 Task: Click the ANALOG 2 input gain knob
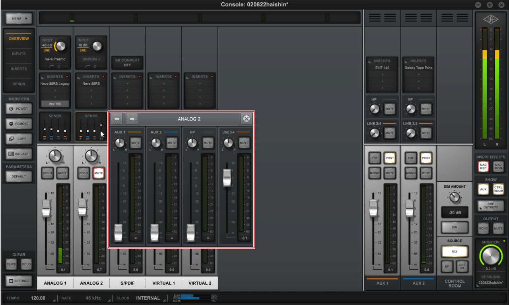(97, 46)
